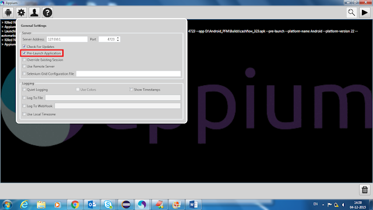The image size is (373, 210).
Task: Open Eclipse from taskbar
Action: (126, 205)
